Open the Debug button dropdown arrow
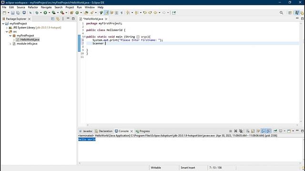 [x=41, y=13]
